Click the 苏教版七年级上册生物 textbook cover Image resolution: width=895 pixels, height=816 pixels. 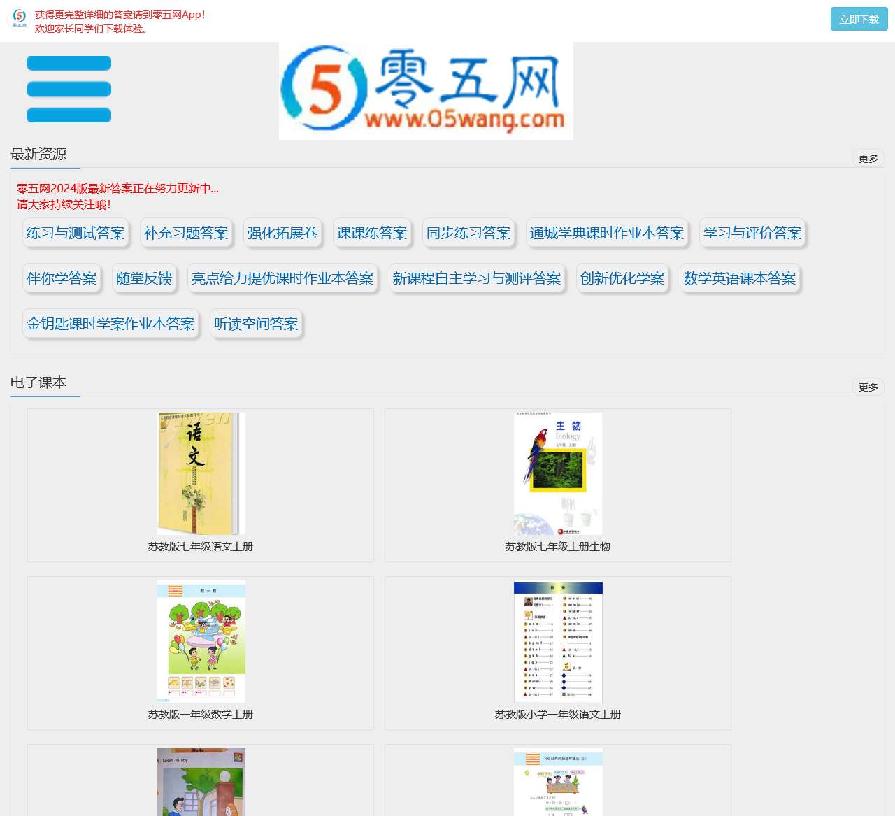[557, 473]
